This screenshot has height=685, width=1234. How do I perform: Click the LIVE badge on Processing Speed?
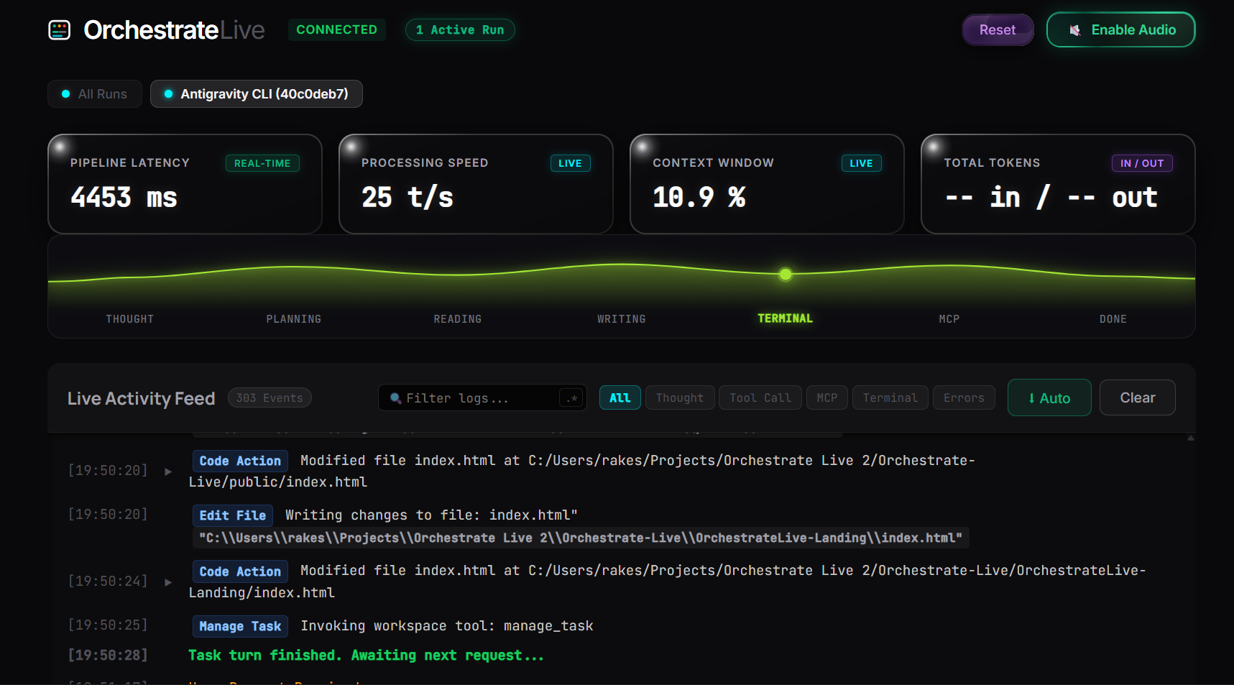570,163
